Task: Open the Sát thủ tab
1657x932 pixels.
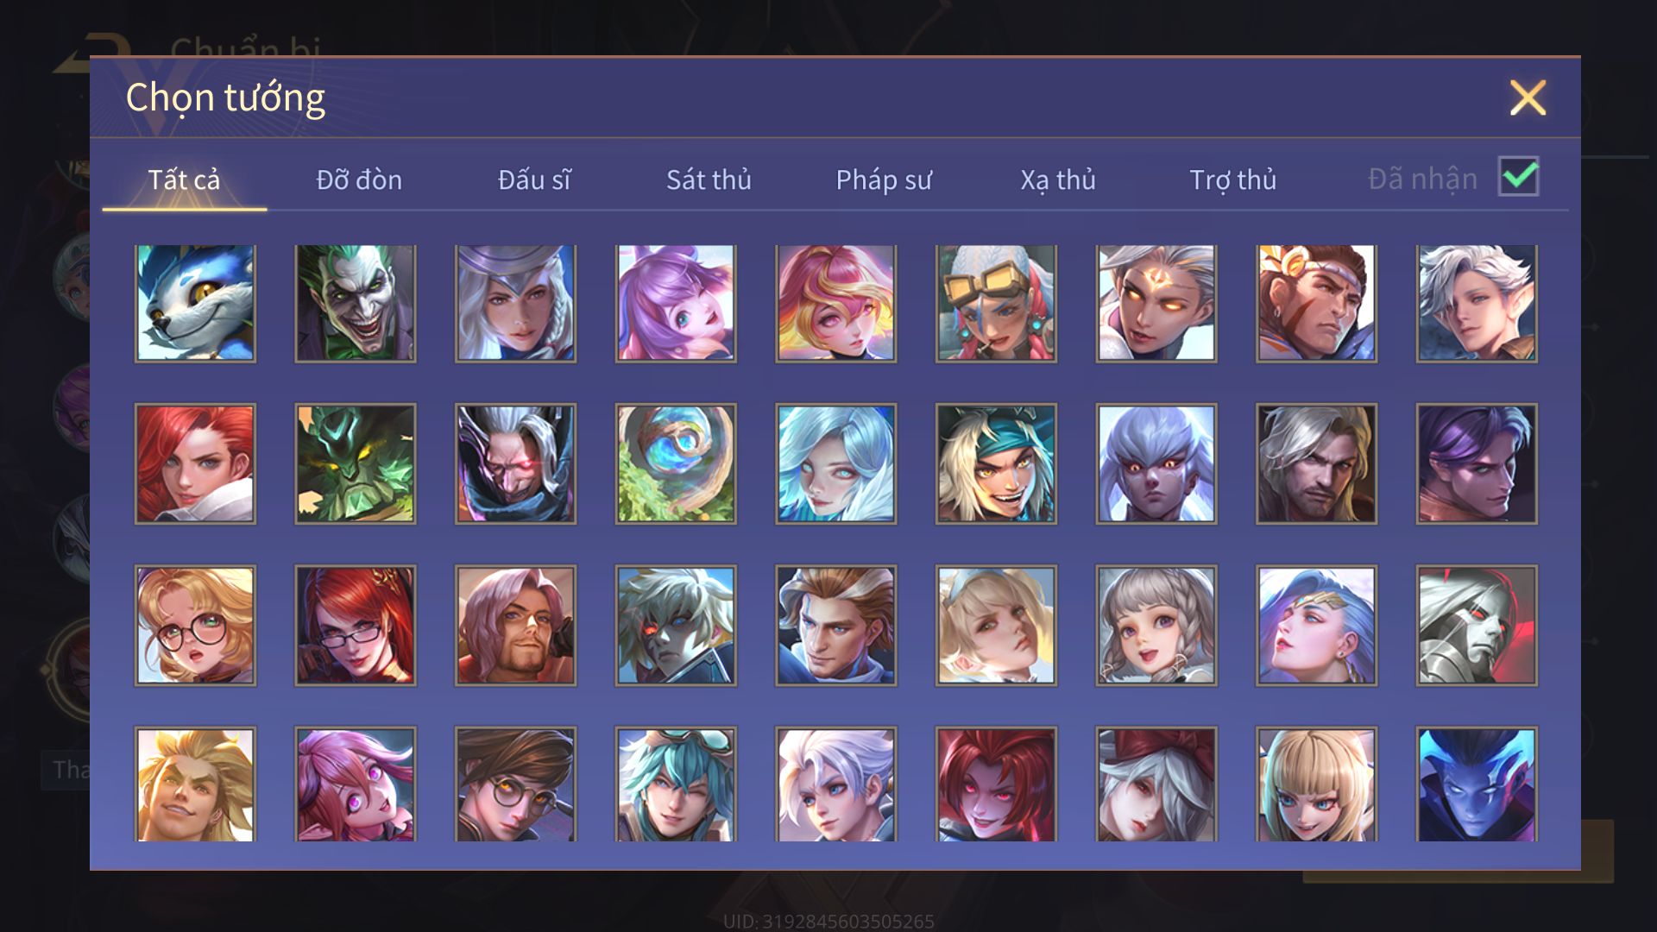Action: 709,179
